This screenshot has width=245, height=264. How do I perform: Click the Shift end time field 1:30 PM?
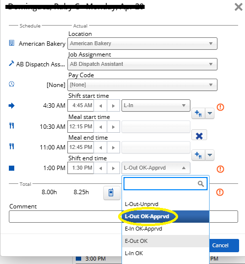click(x=81, y=168)
